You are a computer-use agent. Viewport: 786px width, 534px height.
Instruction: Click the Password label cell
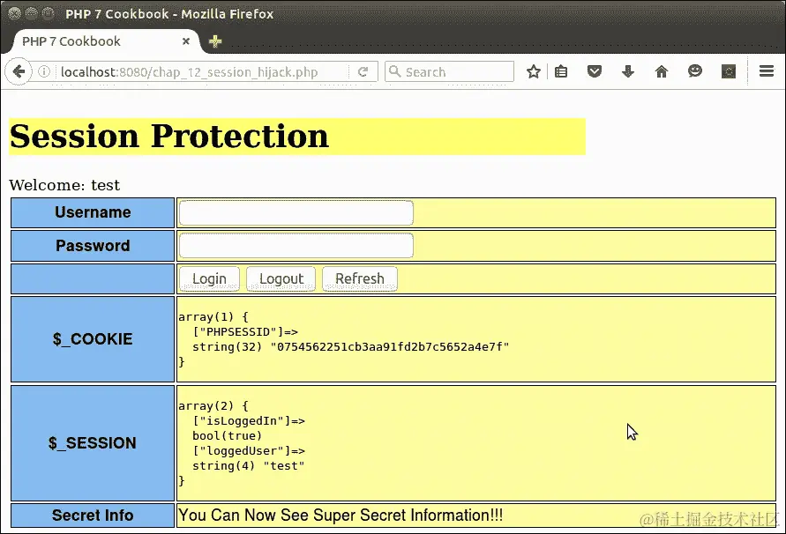click(x=93, y=246)
